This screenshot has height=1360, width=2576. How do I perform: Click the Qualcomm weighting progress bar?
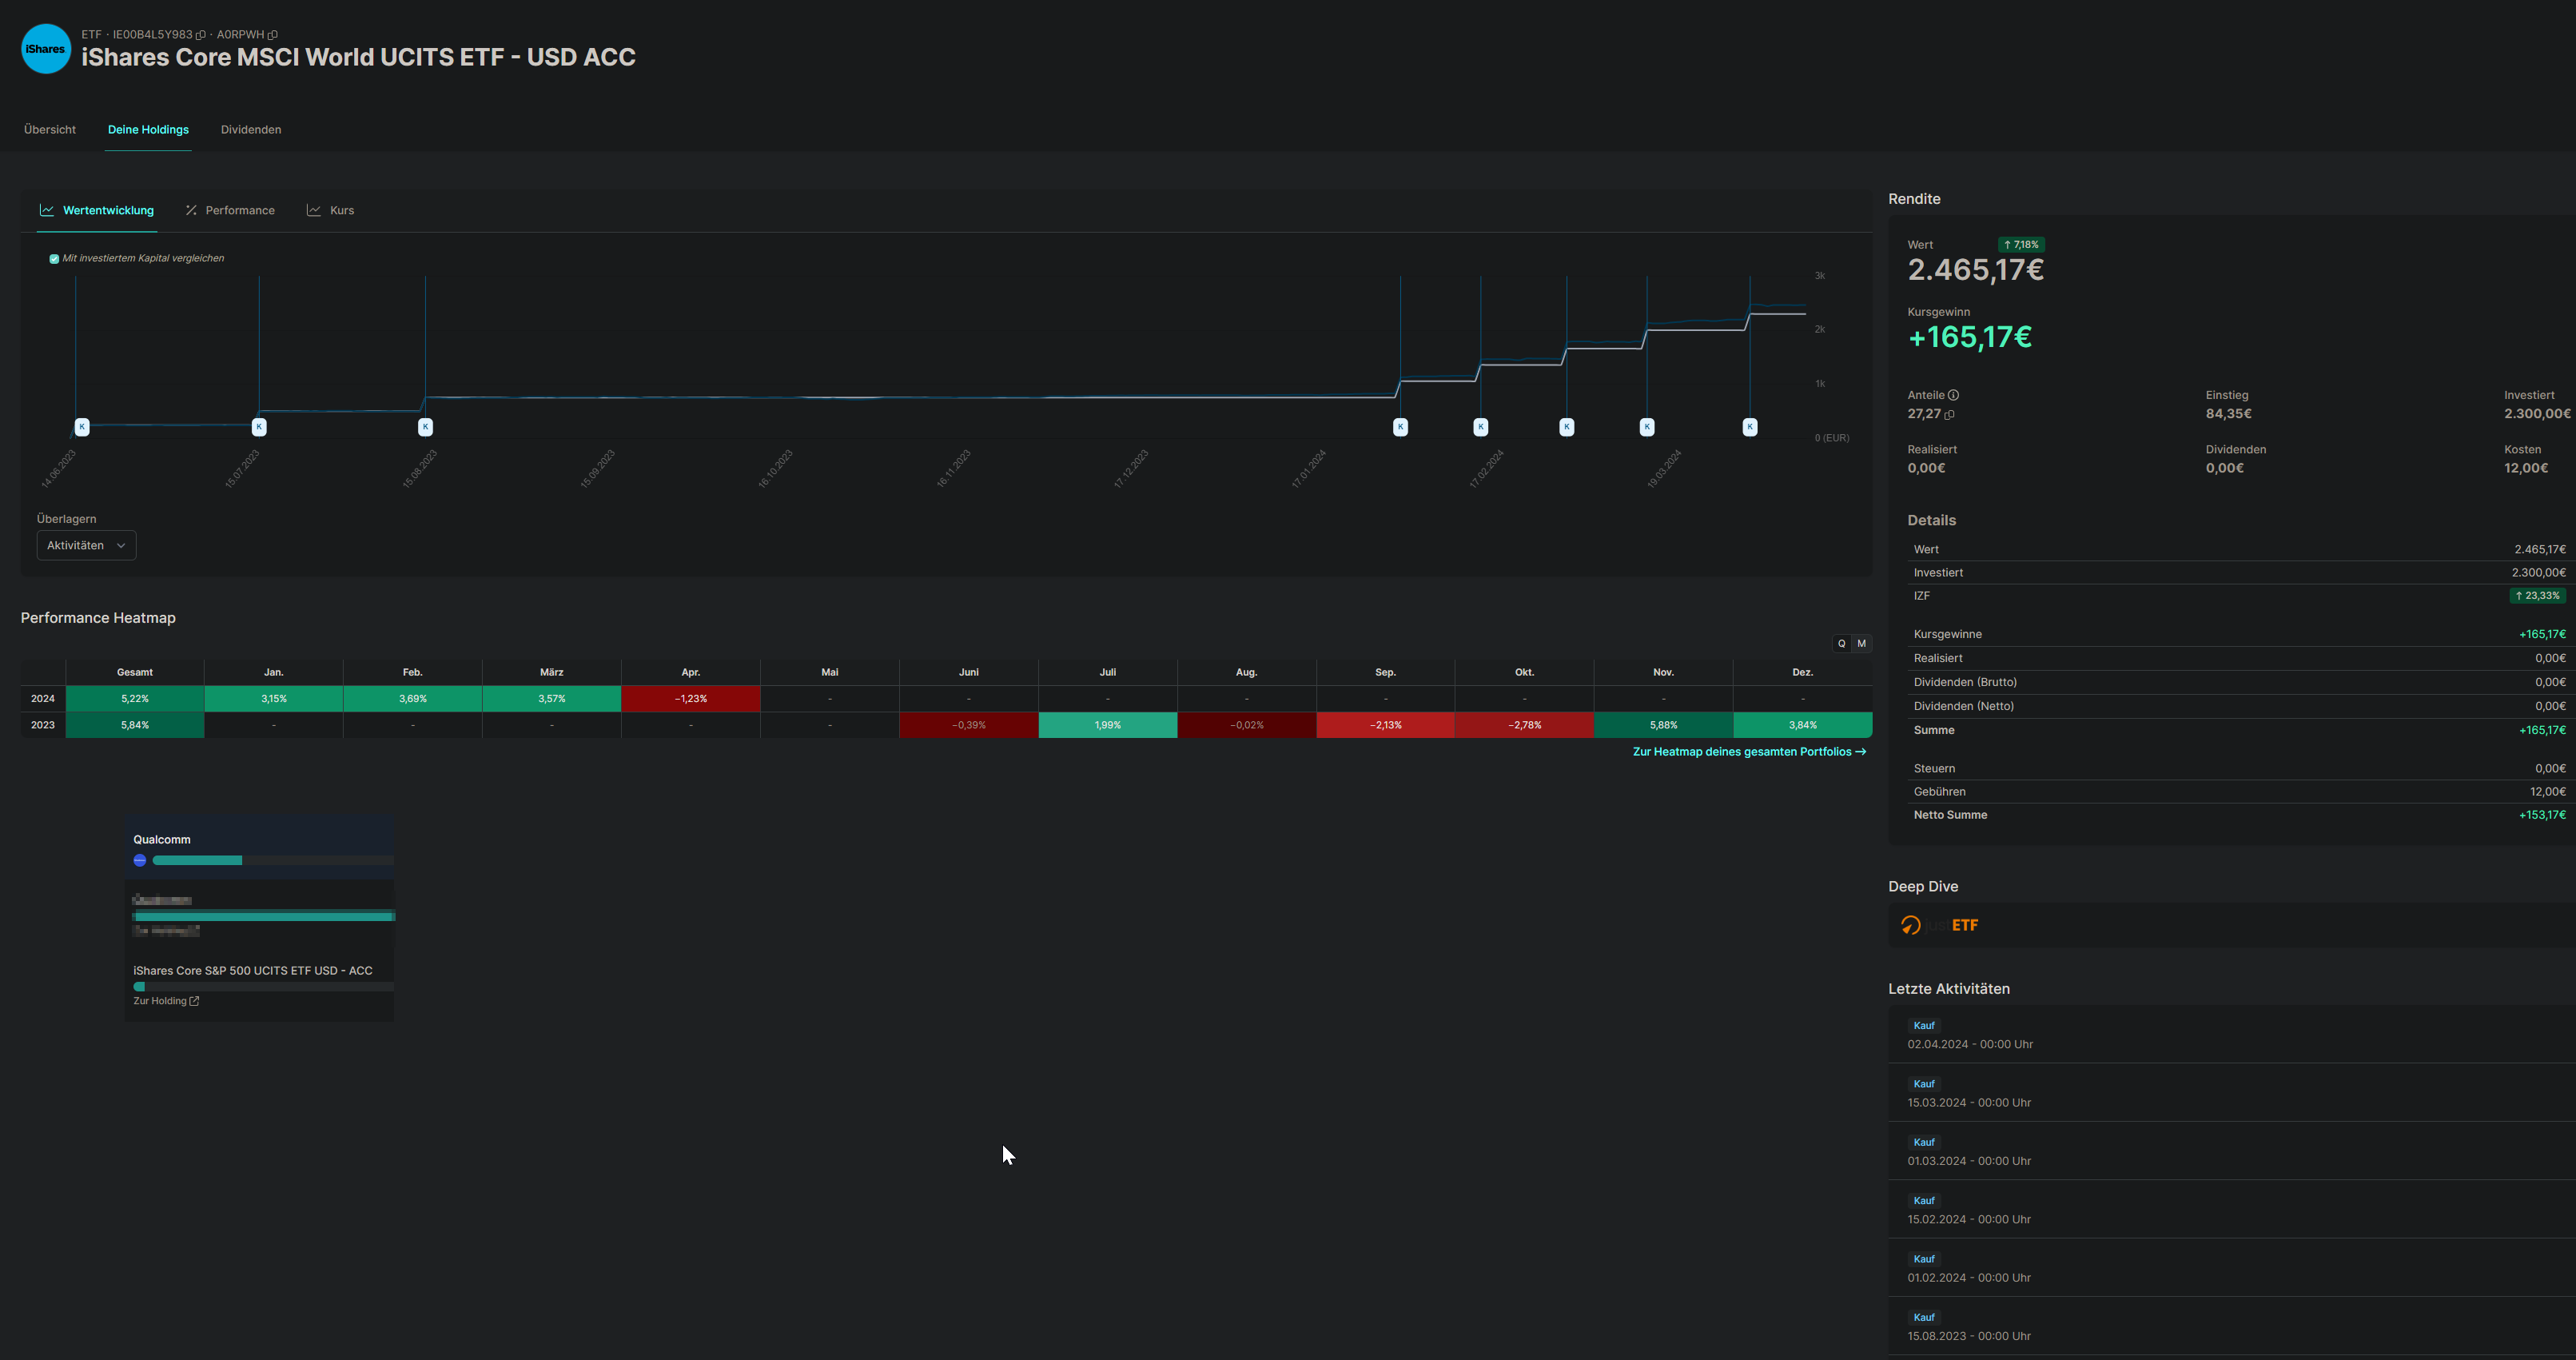point(197,860)
